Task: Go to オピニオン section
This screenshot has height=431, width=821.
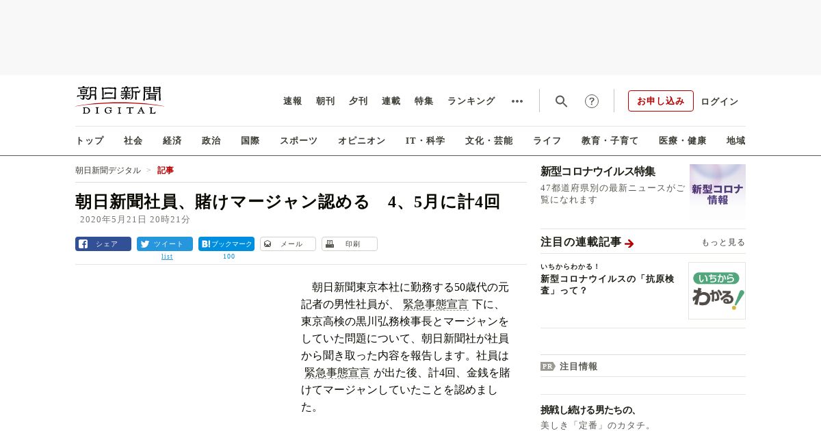Action: click(361, 141)
